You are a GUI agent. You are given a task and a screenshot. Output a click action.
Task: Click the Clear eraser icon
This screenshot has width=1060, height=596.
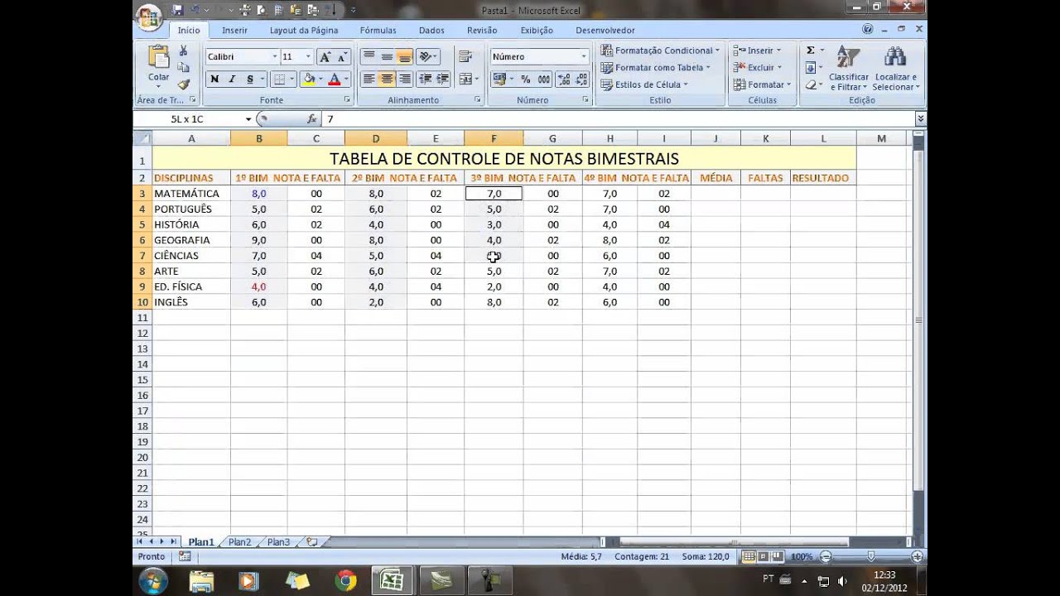(x=811, y=84)
